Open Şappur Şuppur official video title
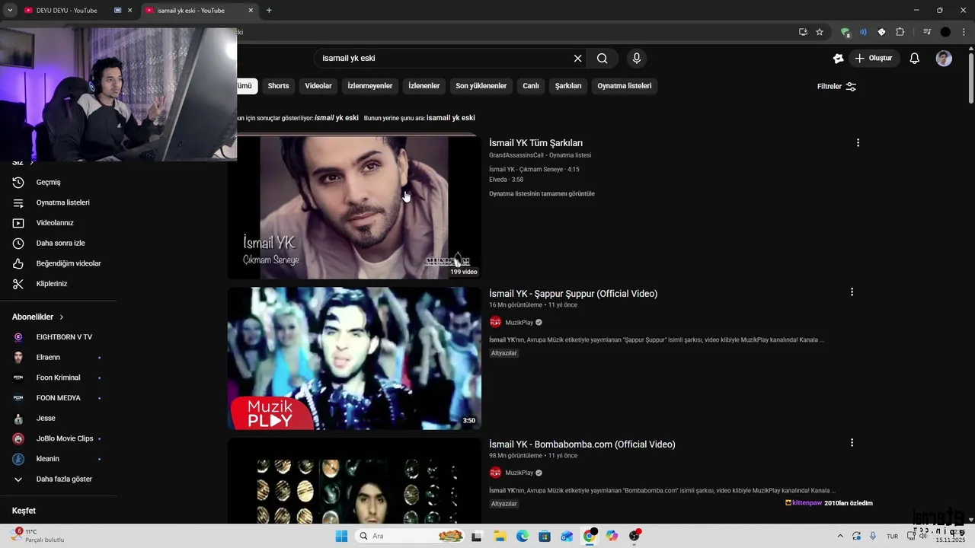Screen dimensions: 975x548 pyautogui.click(x=573, y=294)
